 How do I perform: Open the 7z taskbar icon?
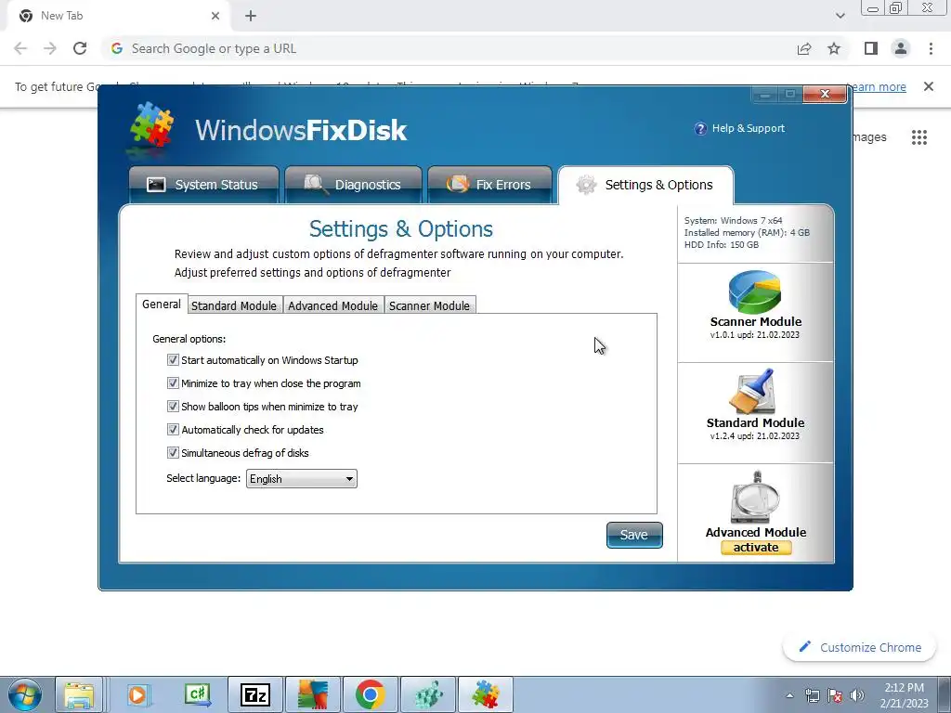click(255, 694)
